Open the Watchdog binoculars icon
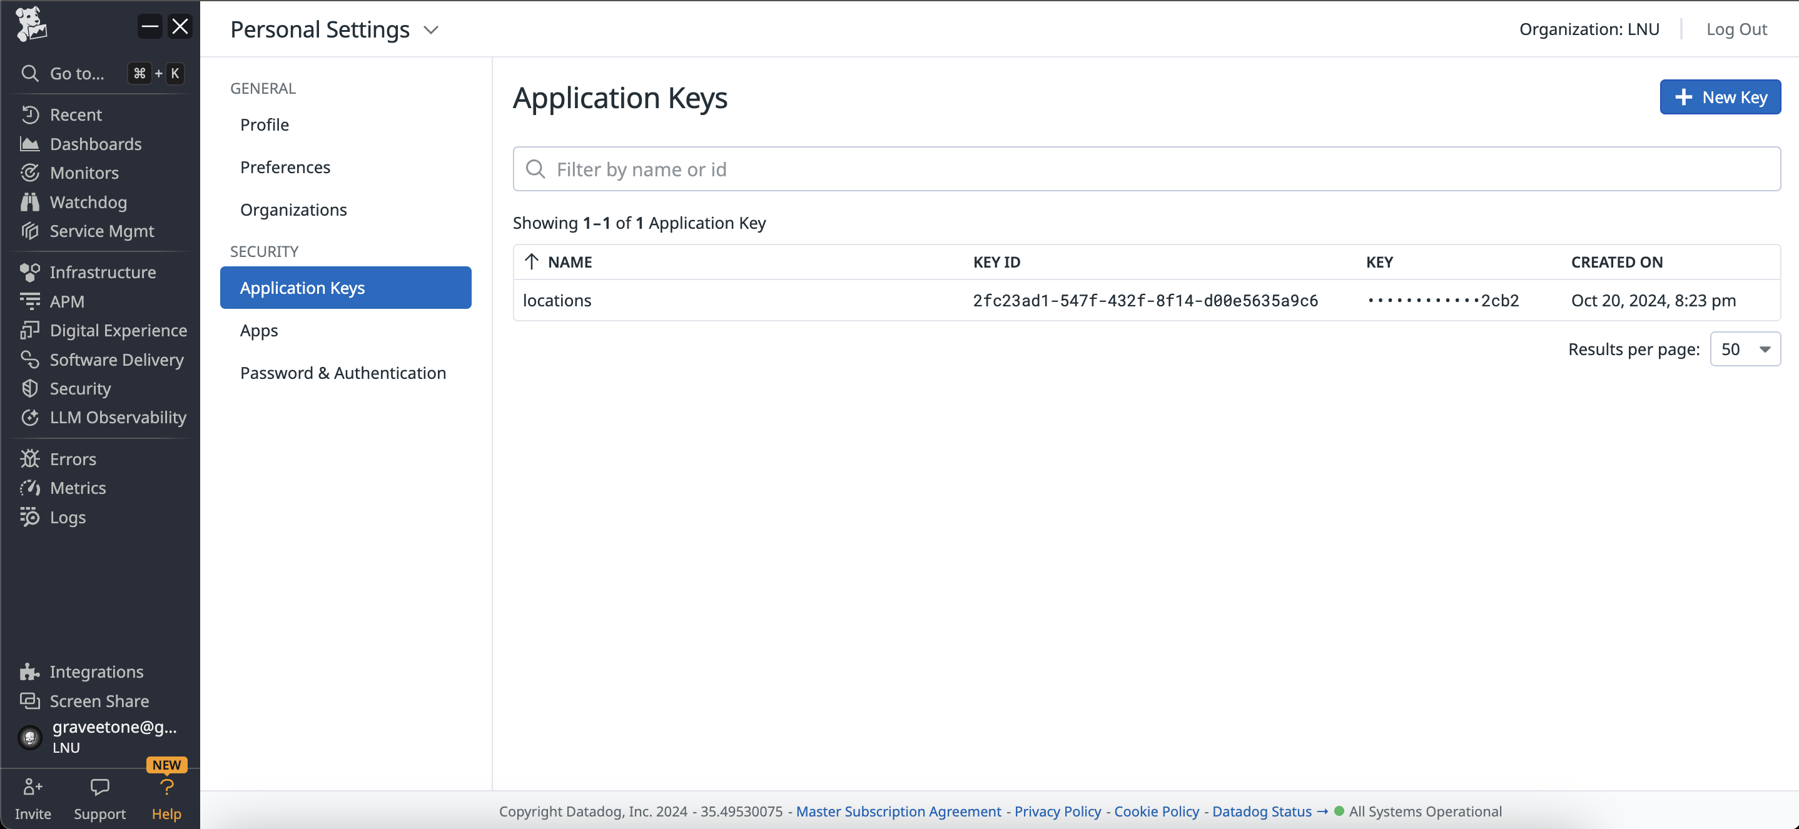The height and width of the screenshot is (829, 1799). point(29,203)
